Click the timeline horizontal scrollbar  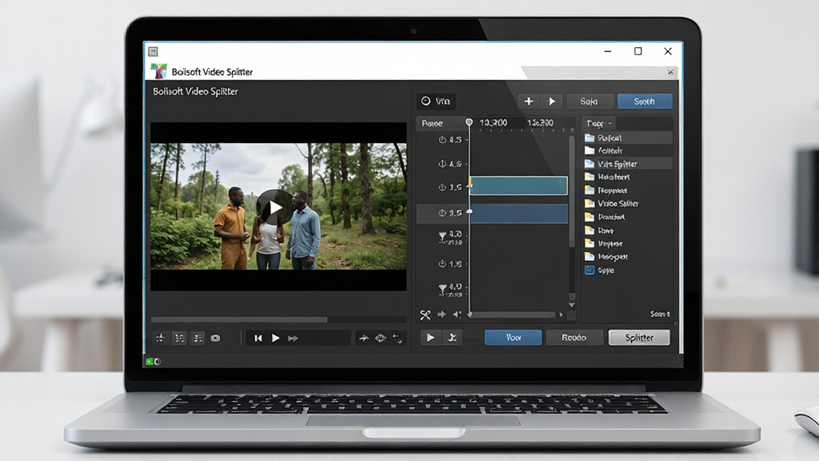tap(513, 315)
